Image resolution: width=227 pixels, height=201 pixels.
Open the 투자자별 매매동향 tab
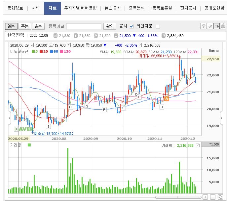(x=81, y=8)
